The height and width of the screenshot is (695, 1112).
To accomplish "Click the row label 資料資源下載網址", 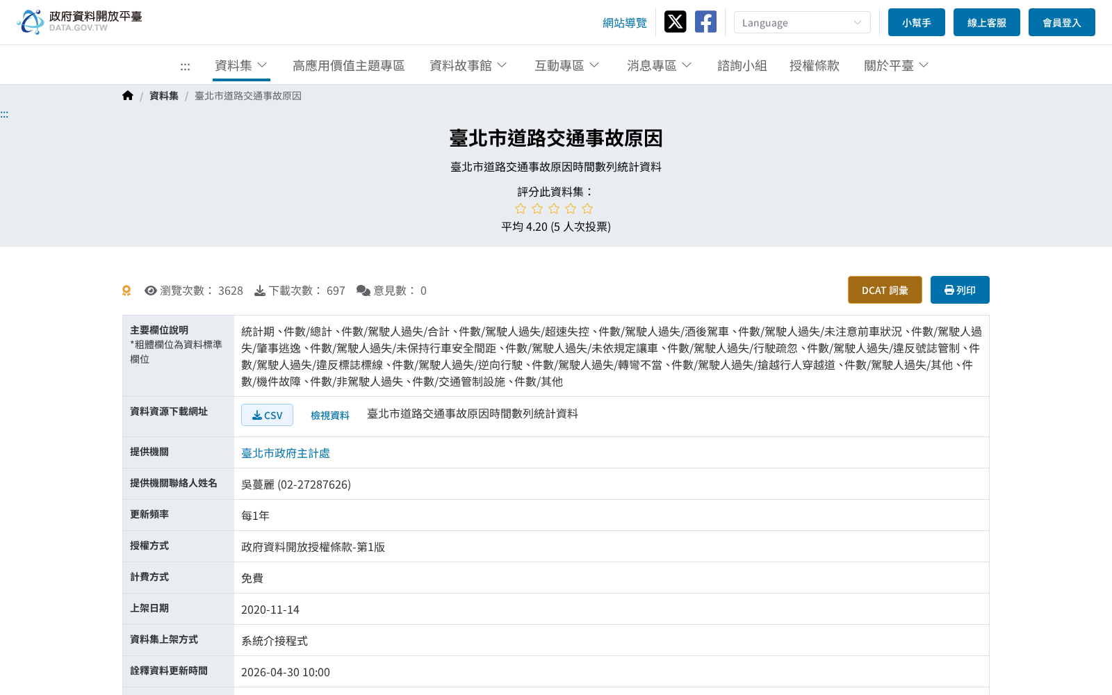I will [x=169, y=411].
